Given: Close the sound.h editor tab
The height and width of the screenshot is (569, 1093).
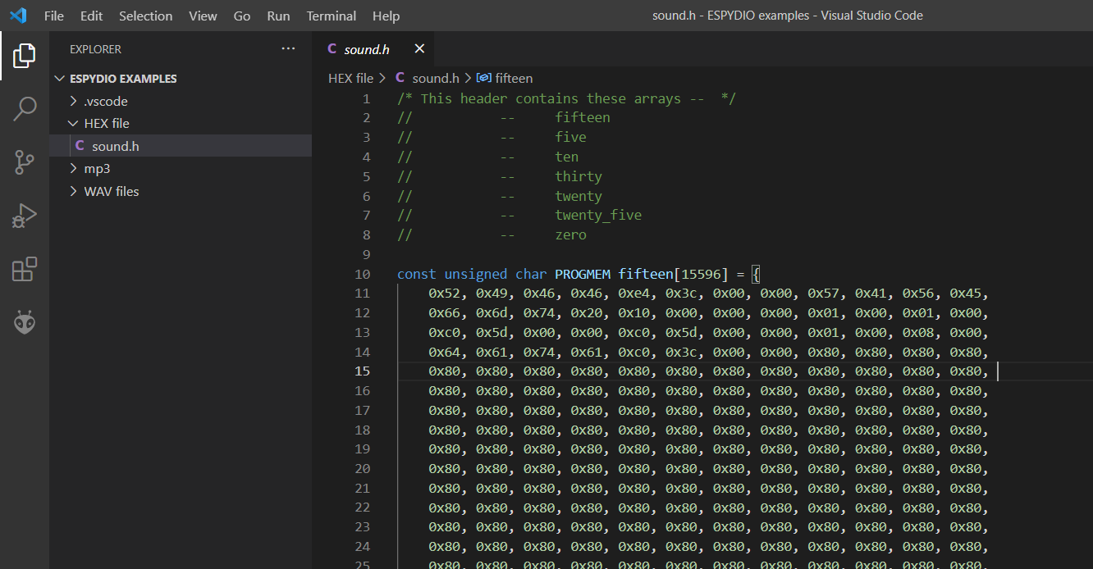Looking at the screenshot, I should (x=419, y=49).
